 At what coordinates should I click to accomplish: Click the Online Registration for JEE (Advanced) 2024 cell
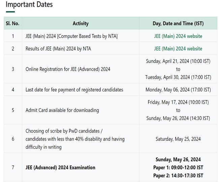pos(68,69)
